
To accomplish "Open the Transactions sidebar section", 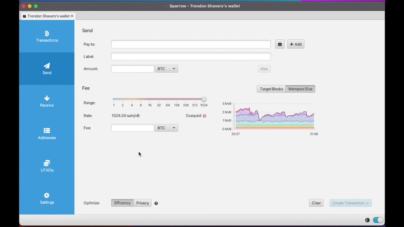I will point(47,36).
